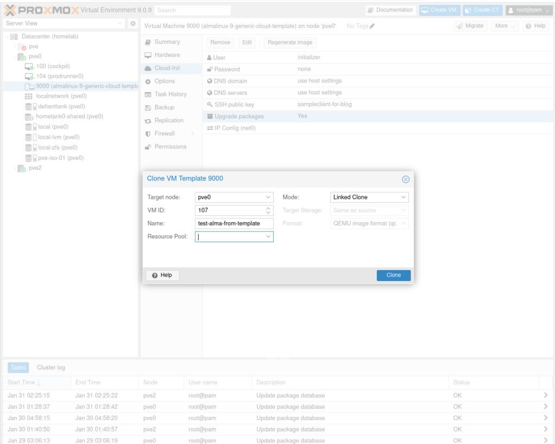Click the gear icon beside Server View

coord(132,23)
